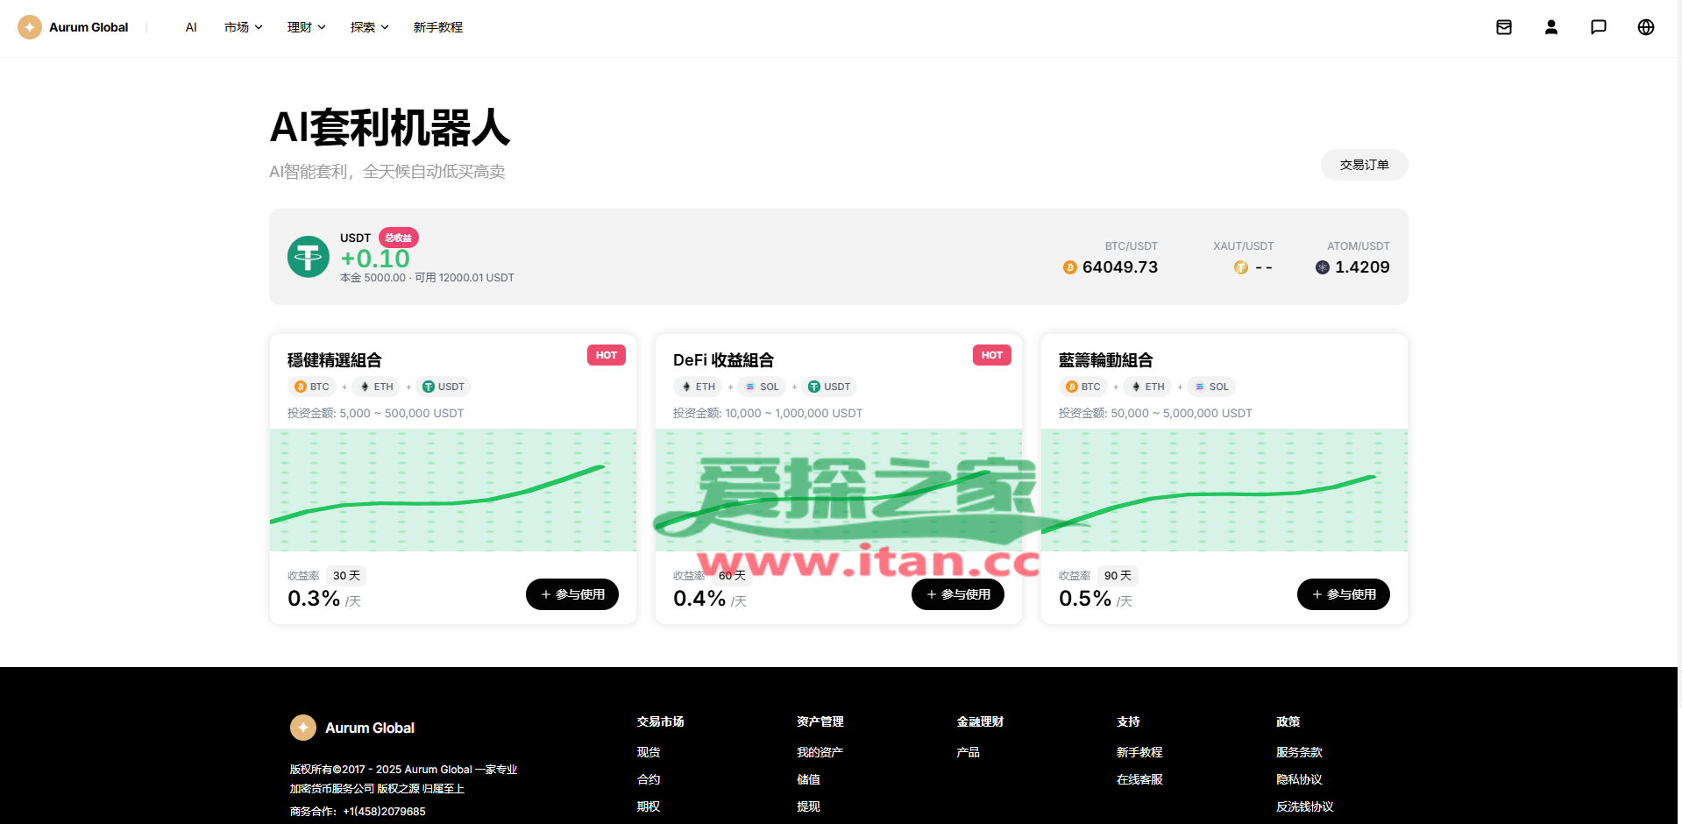Click BTC chip in 穩健精選組合 card
The width and height of the screenshot is (1682, 824).
(312, 387)
